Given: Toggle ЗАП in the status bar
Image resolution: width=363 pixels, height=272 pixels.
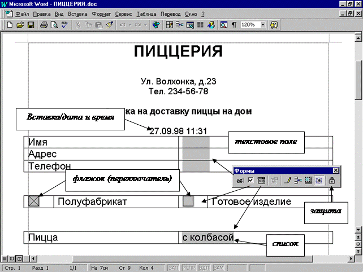Looking at the screenshot, I should pyautogui.click(x=173, y=268).
